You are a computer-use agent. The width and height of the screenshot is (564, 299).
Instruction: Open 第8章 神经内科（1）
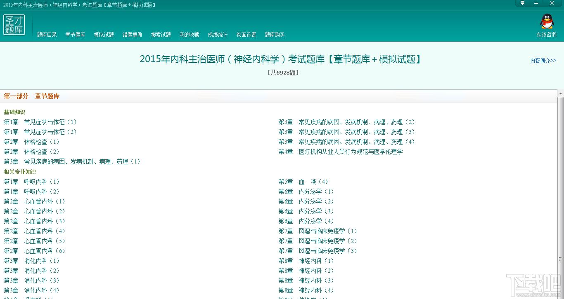pos(306,261)
